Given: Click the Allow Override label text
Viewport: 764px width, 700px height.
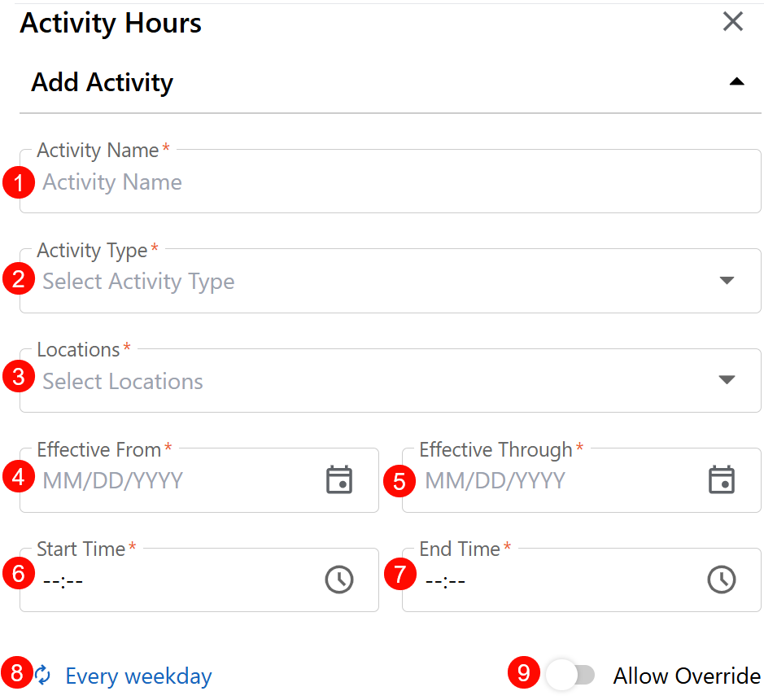Looking at the screenshot, I should click(x=687, y=676).
